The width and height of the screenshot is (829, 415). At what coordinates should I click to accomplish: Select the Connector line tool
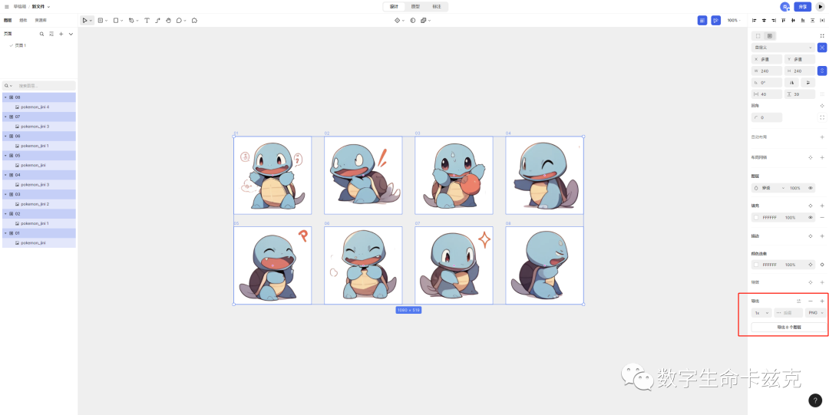(x=157, y=21)
